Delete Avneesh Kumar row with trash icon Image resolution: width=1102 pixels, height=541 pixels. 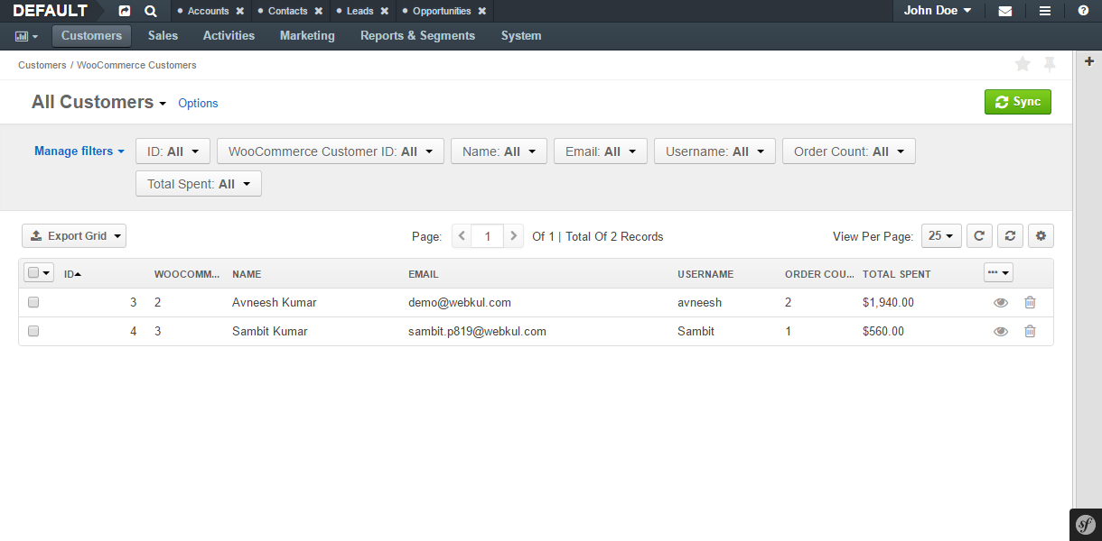1030,303
